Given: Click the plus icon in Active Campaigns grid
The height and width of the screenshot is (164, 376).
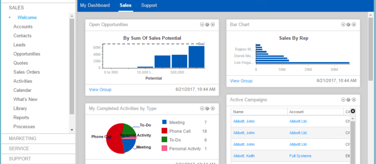Looking at the screenshot, I should pos(353,111).
